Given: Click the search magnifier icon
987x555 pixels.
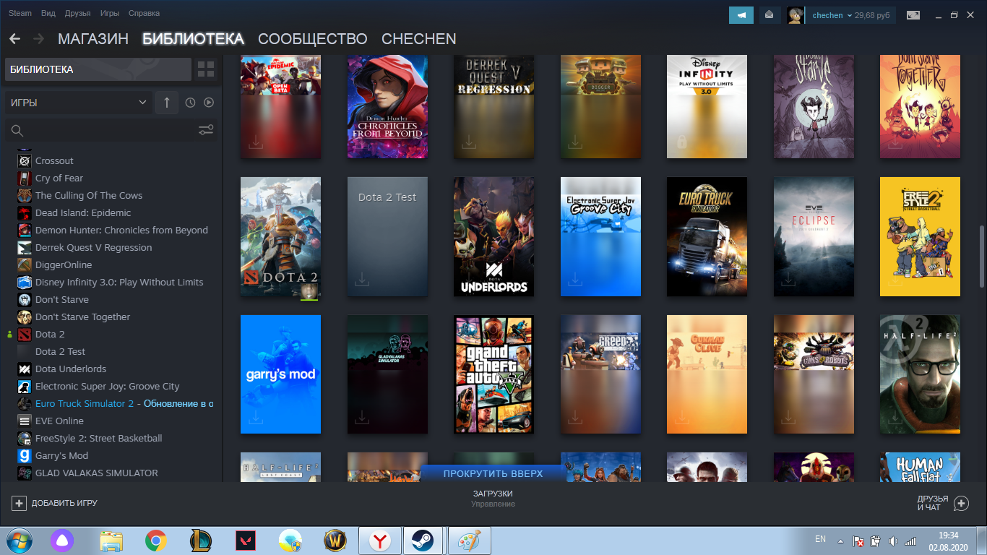Looking at the screenshot, I should click(x=17, y=131).
